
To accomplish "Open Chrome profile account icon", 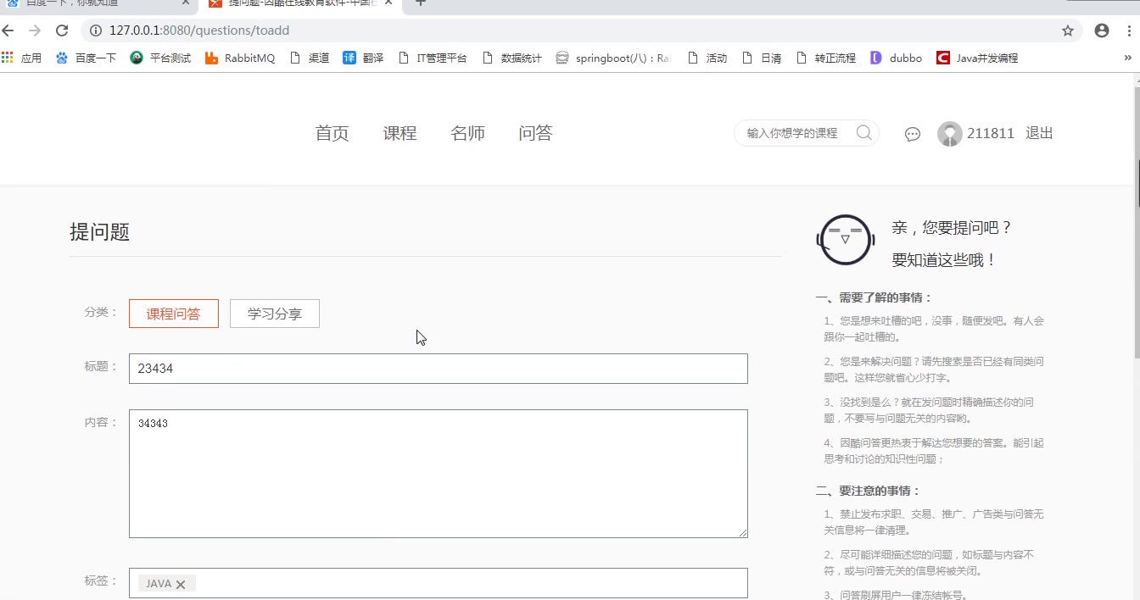I will pos(1102,31).
